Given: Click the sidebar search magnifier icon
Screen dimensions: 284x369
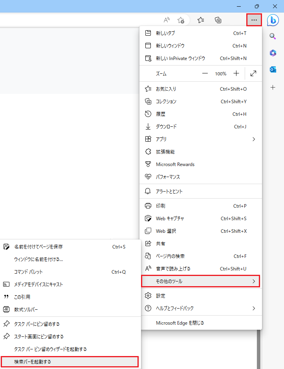Looking at the screenshot, I should coord(273,36).
